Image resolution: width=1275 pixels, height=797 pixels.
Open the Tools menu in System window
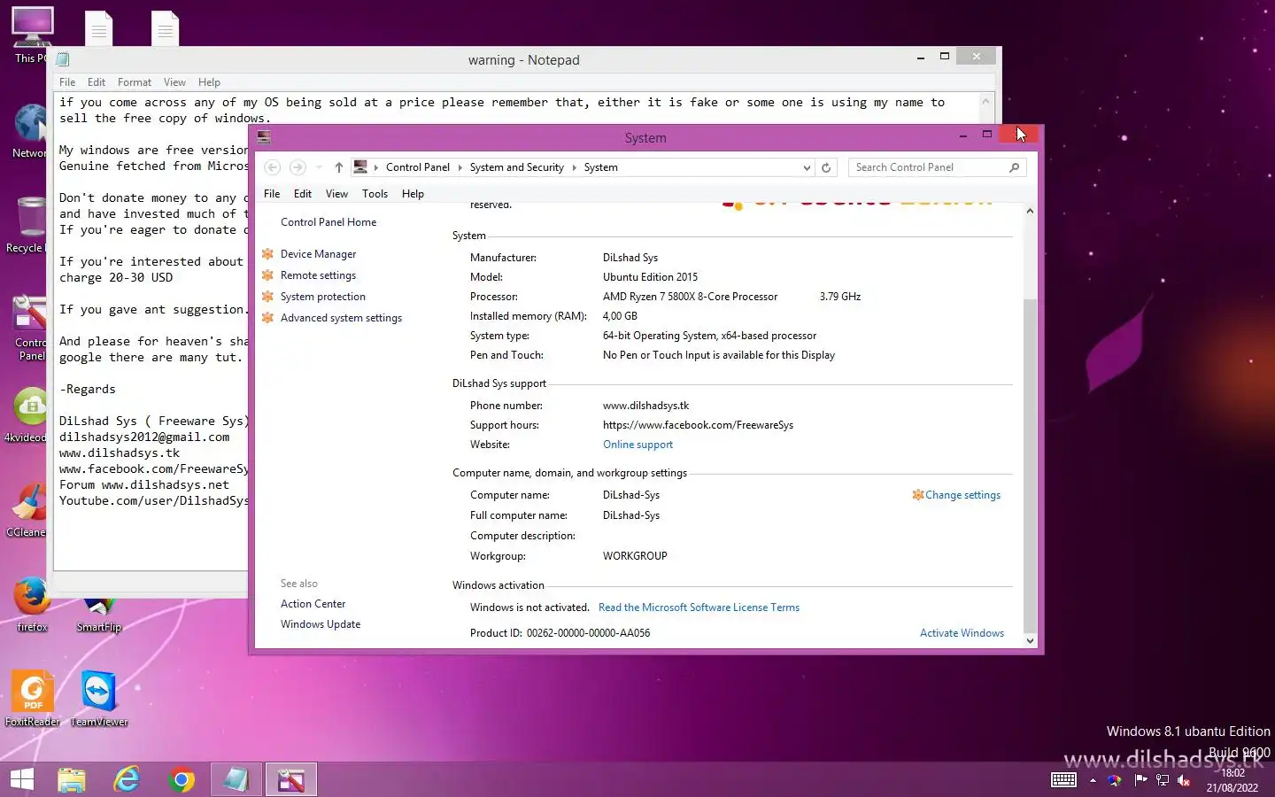(375, 194)
